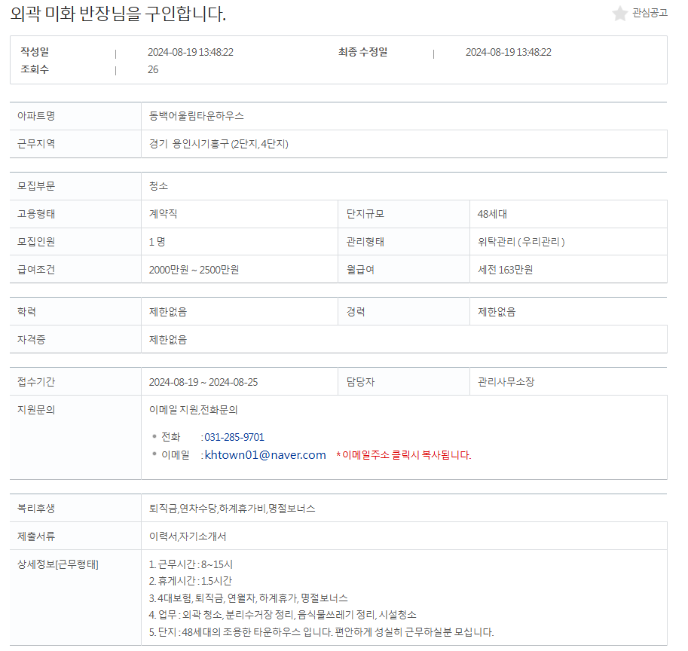Click the 모집부문 row label
The height and width of the screenshot is (651, 688).
click(36, 186)
